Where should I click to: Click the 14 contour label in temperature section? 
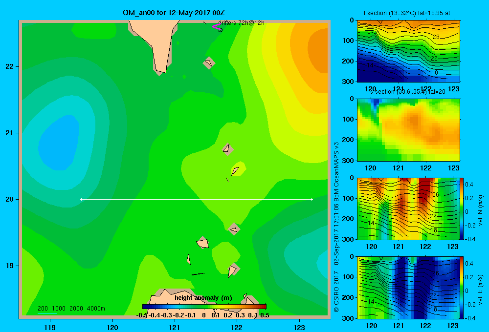(x=370, y=65)
